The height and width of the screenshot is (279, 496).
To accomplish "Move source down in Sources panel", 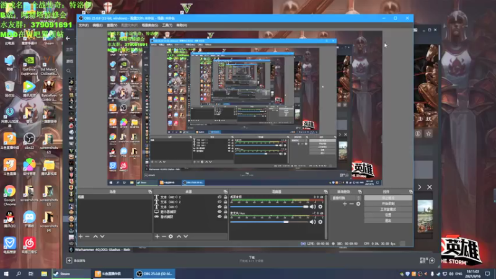I will click(x=185, y=236).
